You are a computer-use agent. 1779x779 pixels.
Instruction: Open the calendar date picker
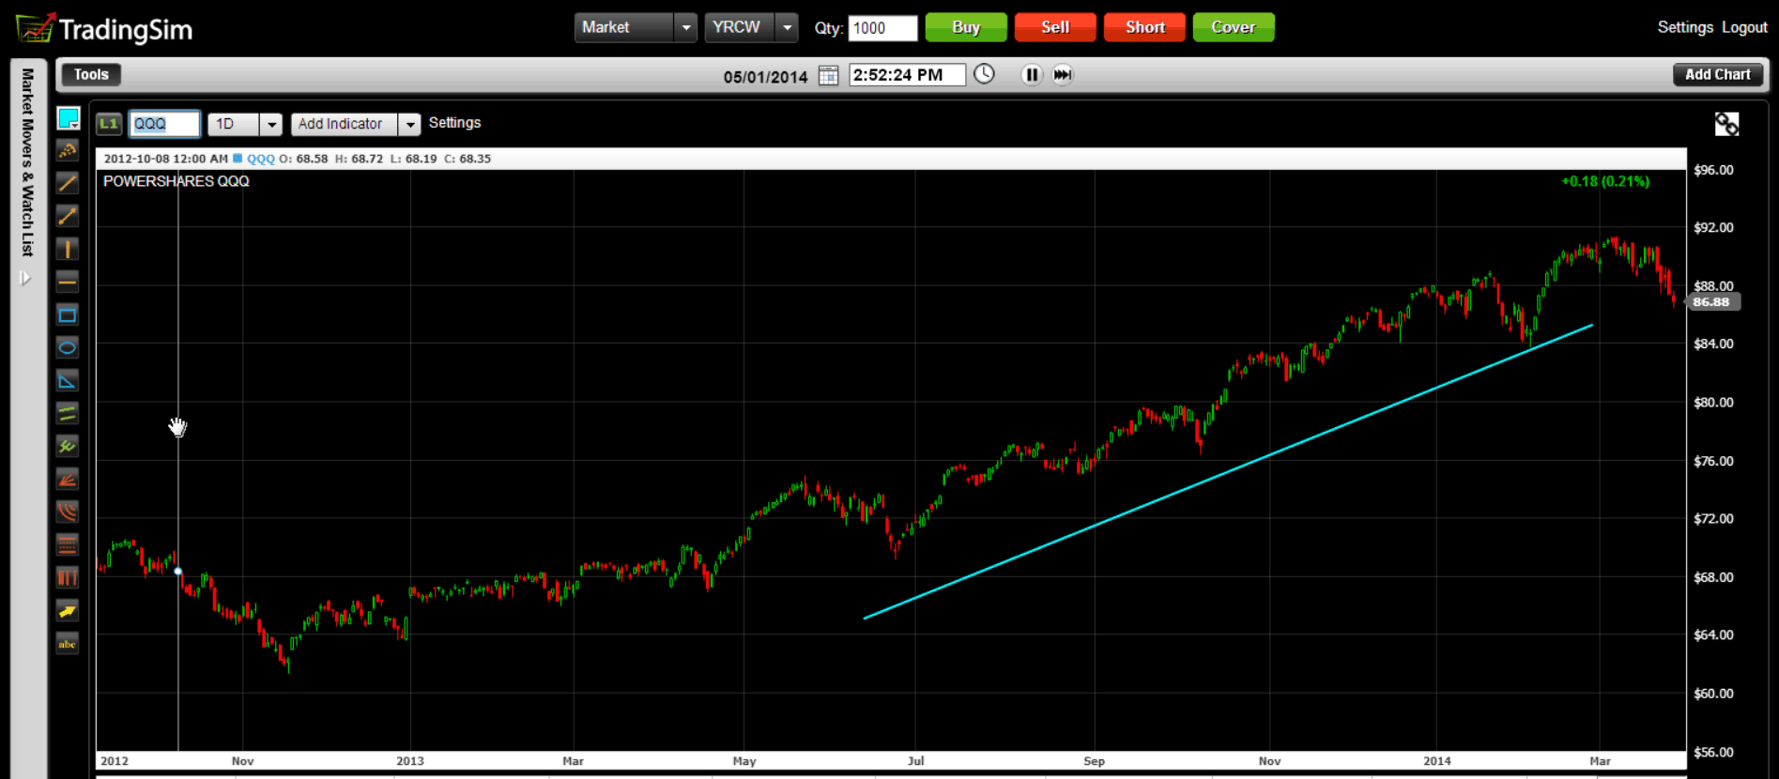pyautogui.click(x=828, y=75)
